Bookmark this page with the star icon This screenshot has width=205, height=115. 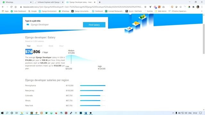click(145, 7)
